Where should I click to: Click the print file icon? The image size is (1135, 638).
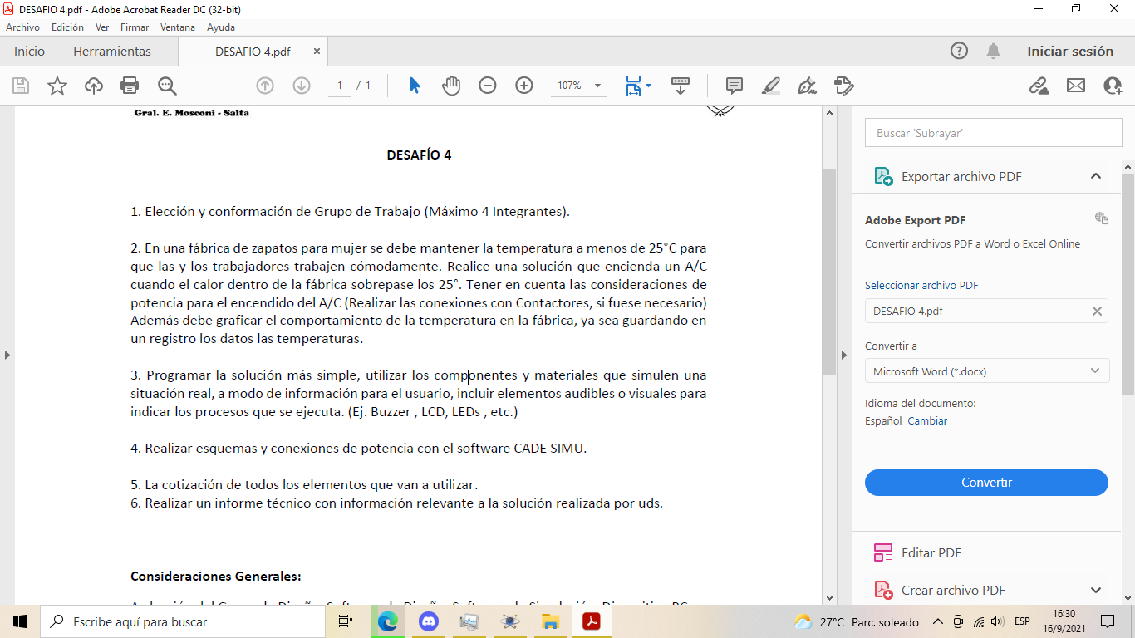tap(130, 86)
